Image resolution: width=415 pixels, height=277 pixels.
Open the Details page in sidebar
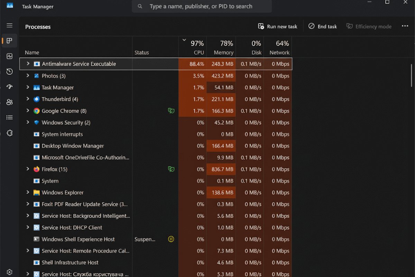coord(9,118)
